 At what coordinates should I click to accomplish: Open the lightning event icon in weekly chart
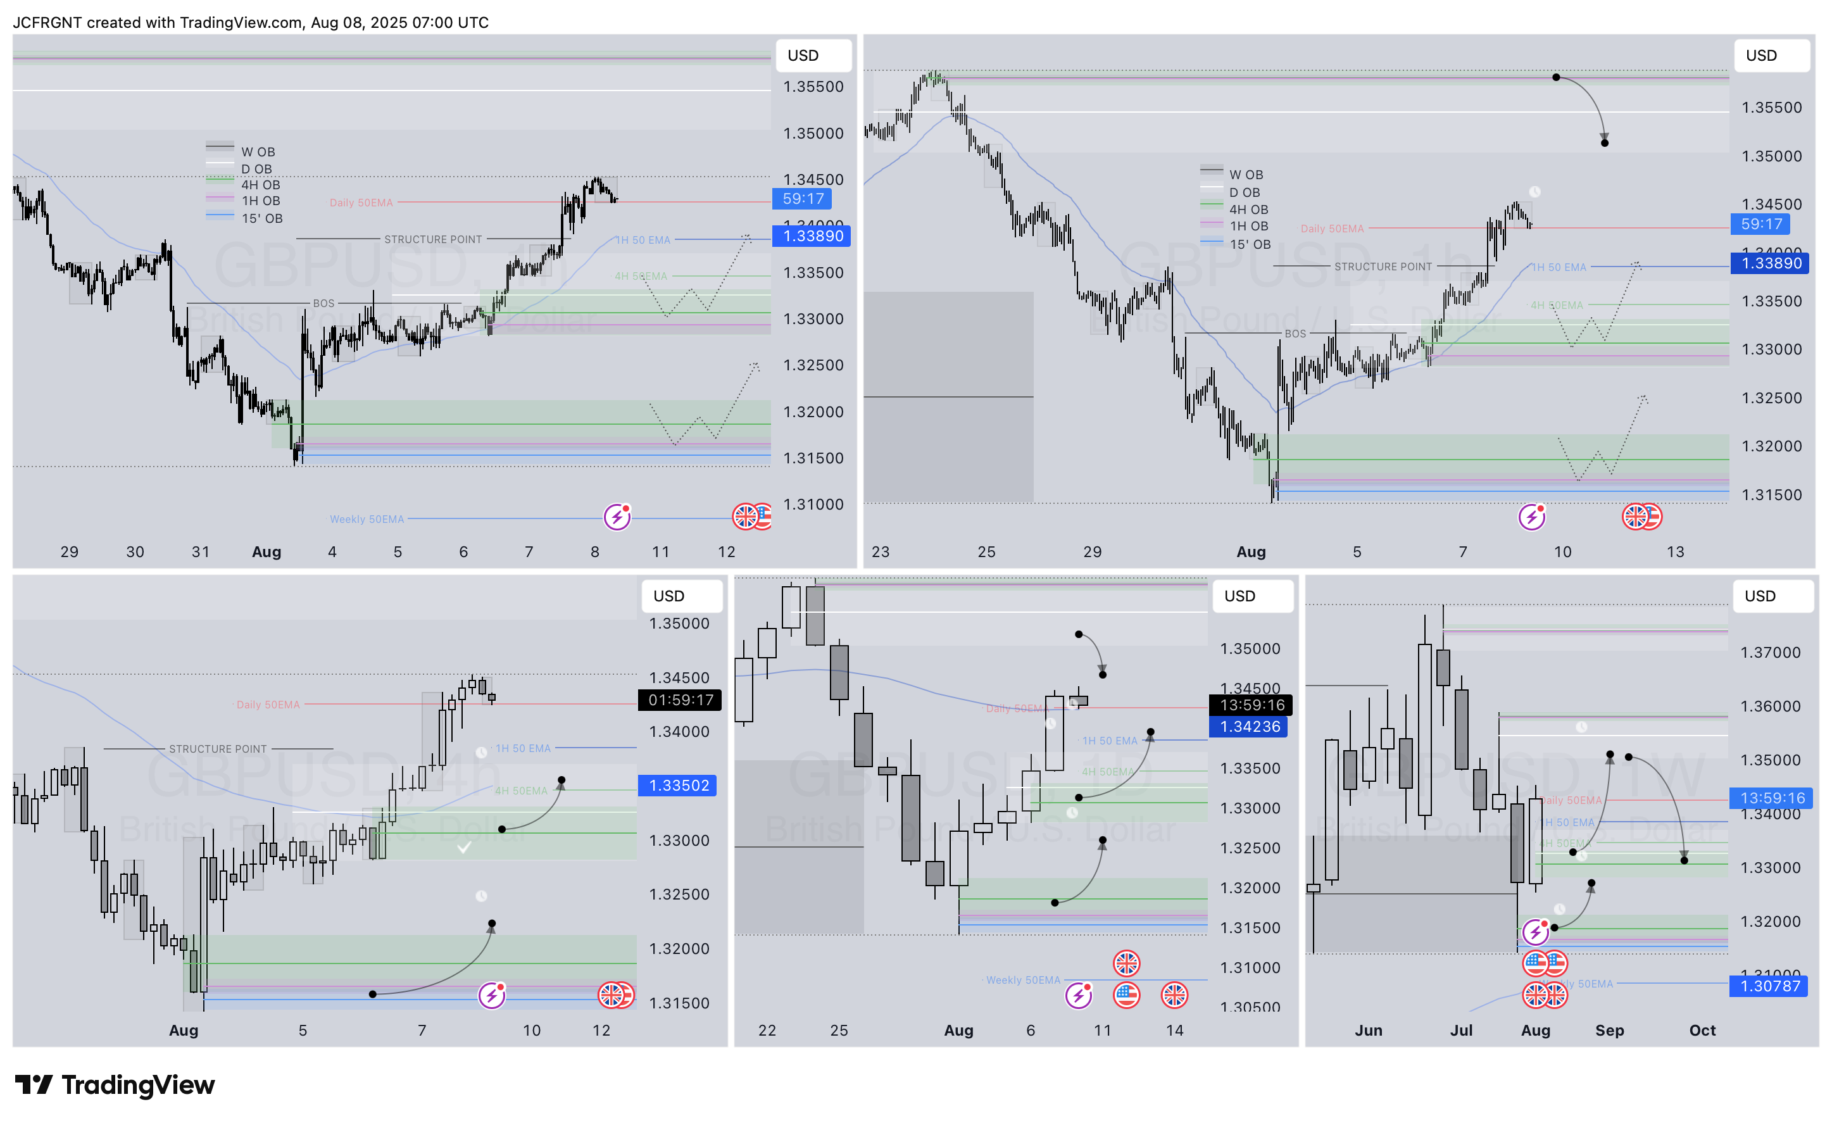click(1536, 932)
